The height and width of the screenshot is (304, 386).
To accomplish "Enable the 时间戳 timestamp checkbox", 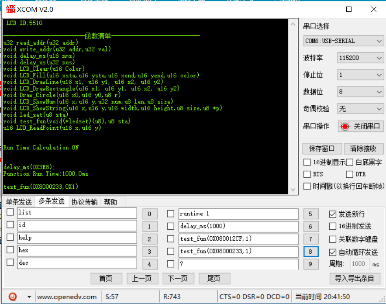I will [307, 186].
